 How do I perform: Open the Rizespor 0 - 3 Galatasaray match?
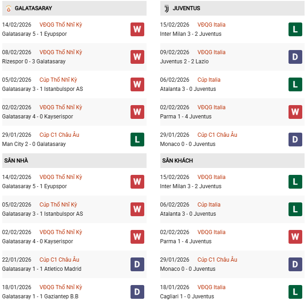pos(34,62)
